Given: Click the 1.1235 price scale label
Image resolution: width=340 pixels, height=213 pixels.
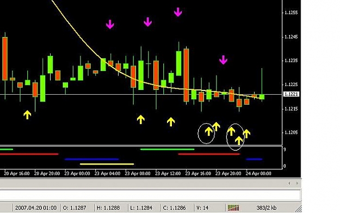Looking at the screenshot, I should point(291,60).
